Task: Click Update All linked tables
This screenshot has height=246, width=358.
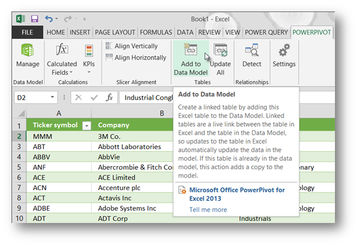Action: [x=220, y=60]
